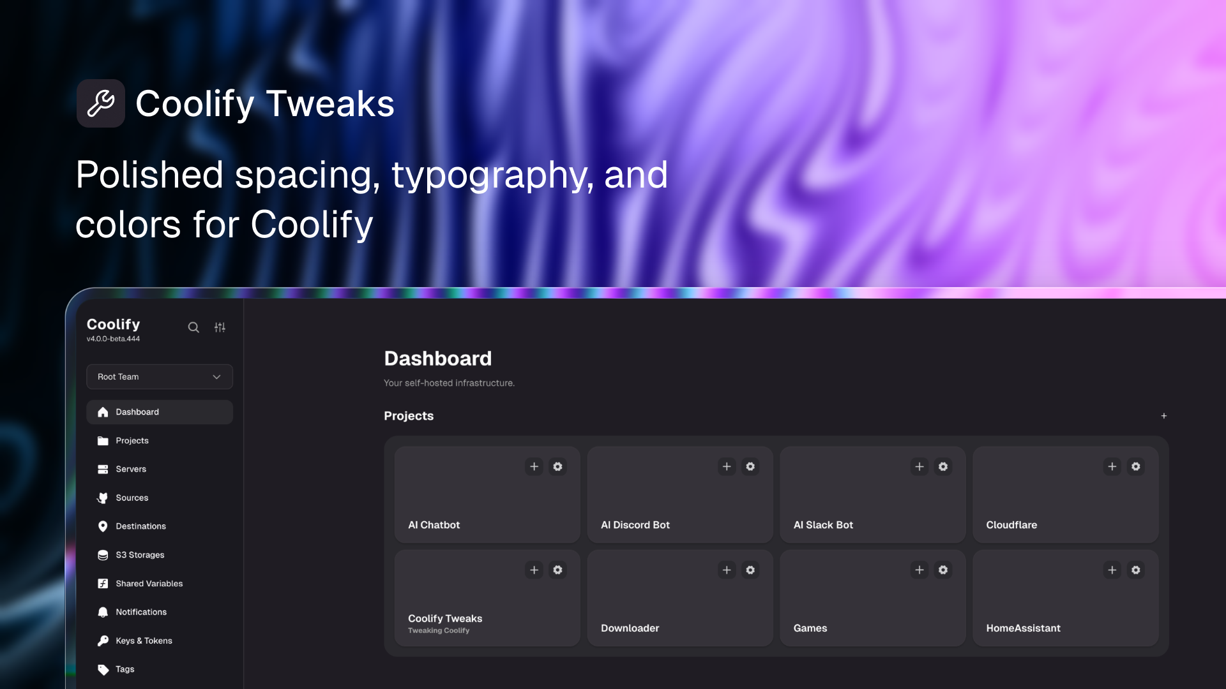
Task: Open the gear settings on the AI Chatbot card
Action: 557,466
